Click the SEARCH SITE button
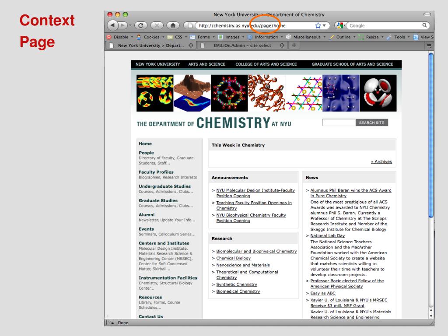This screenshot has height=336, width=448. tap(371, 122)
